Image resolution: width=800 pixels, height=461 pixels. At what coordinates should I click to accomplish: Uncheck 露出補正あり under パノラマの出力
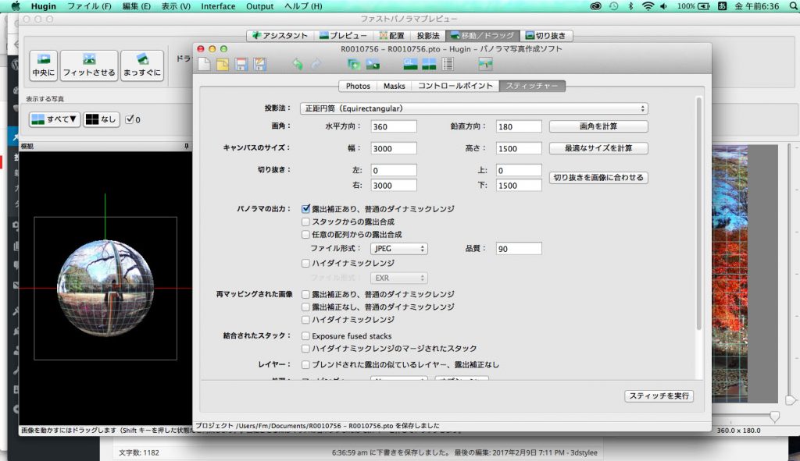click(305, 208)
